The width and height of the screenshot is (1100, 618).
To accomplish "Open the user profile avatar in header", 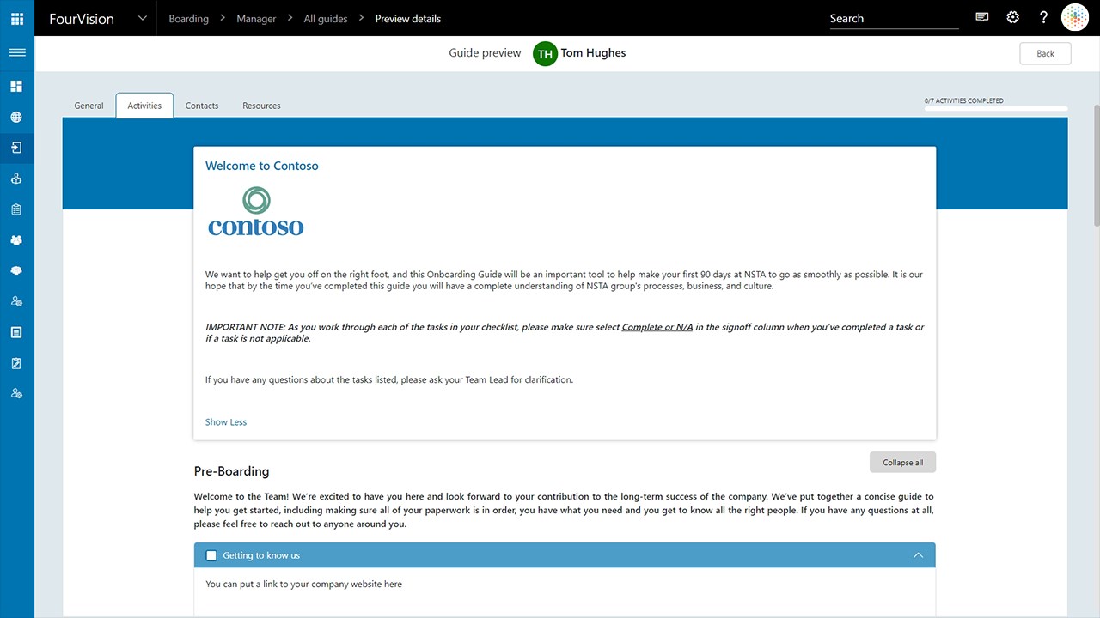I will point(1075,17).
